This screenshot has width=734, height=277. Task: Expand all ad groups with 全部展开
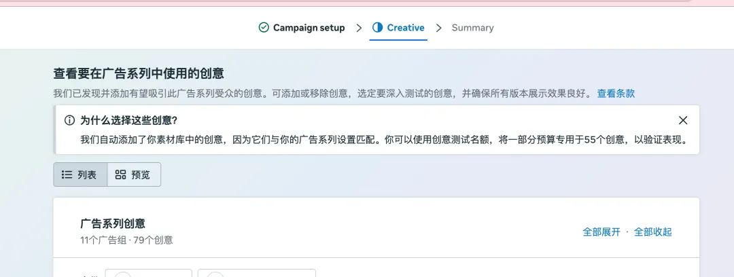coord(601,232)
